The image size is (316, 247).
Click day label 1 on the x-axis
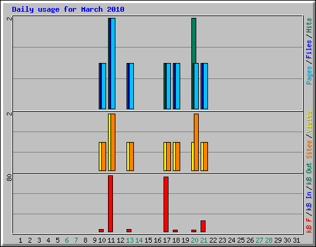[x=20, y=240]
